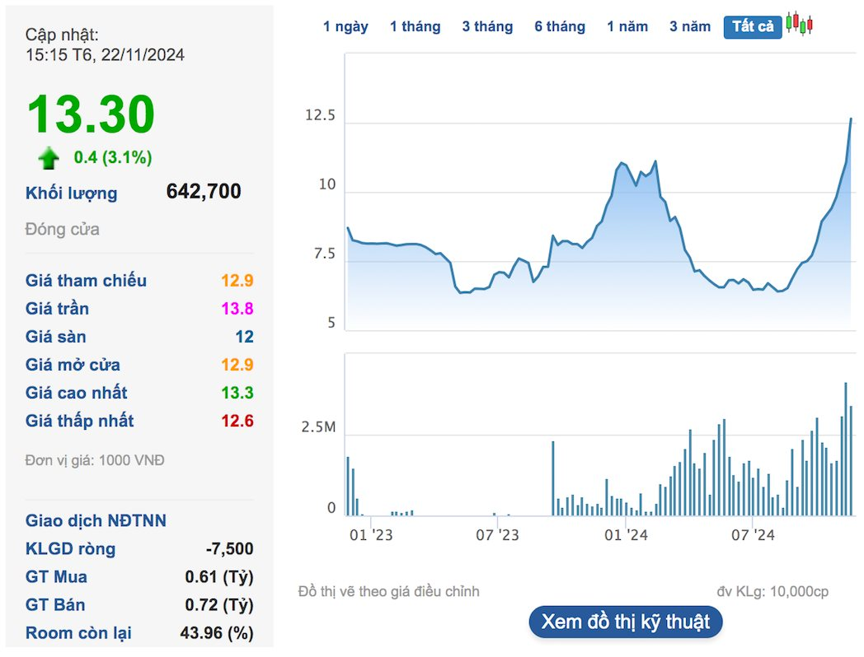Image resolution: width=864 pixels, height=657 pixels.
Task: Click the remaining room value 43.96 (%)
Action: [x=217, y=633]
